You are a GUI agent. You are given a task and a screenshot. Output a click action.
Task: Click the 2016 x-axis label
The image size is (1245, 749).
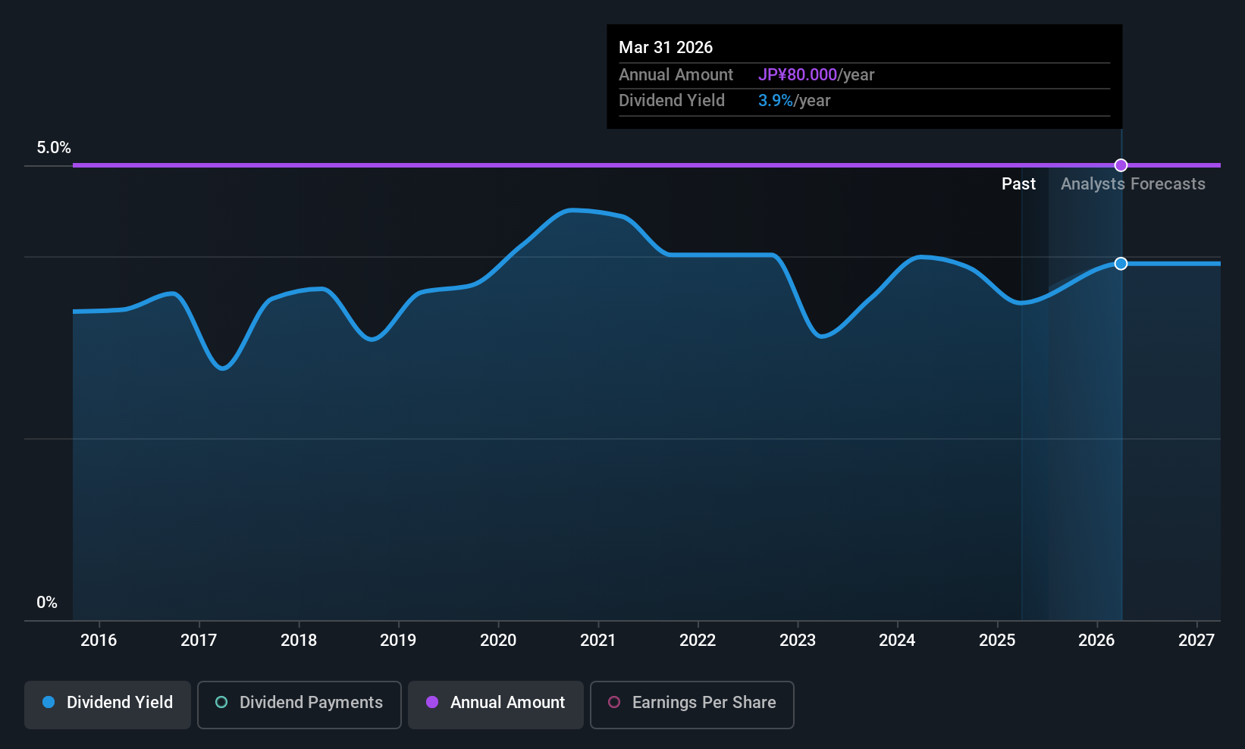pos(99,640)
